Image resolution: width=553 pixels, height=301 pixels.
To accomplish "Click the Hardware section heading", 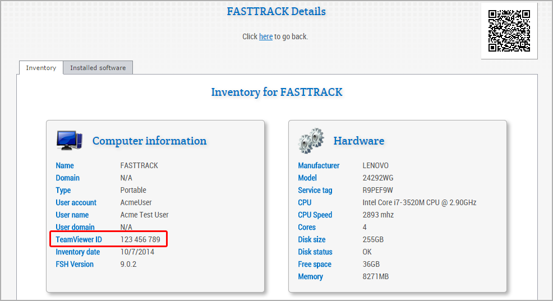I will tap(359, 141).
